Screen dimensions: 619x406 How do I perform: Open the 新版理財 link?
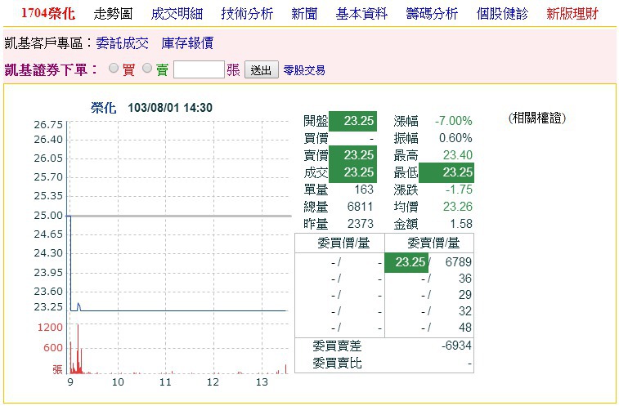click(572, 14)
